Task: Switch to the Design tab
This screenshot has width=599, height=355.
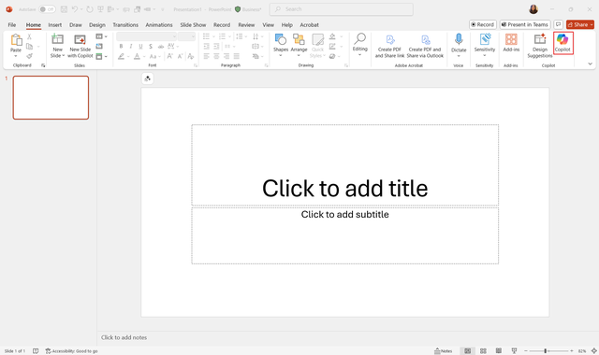Action: click(97, 25)
